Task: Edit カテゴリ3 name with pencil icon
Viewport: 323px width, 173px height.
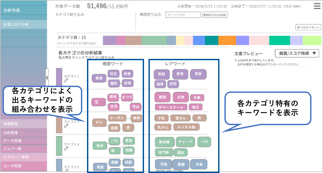Action: (x=66, y=126)
